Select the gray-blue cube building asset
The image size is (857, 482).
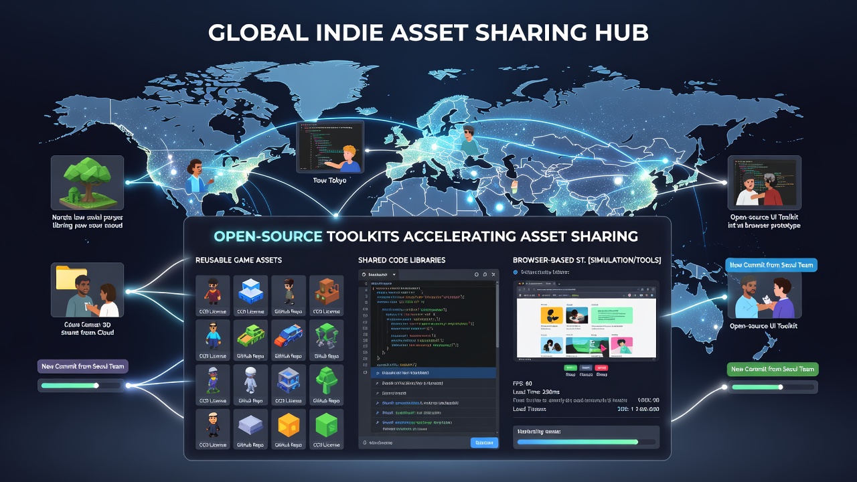[289, 384]
